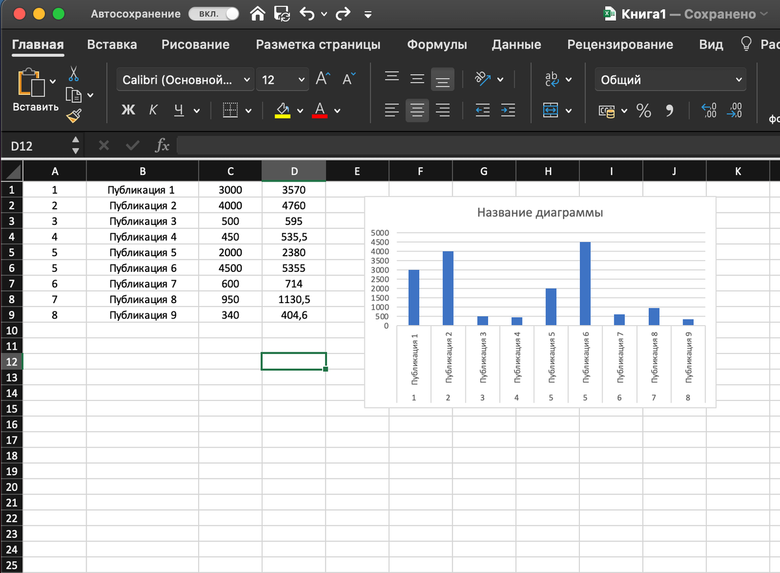
Task: Toggle the Автосохранение switch
Action: [213, 14]
